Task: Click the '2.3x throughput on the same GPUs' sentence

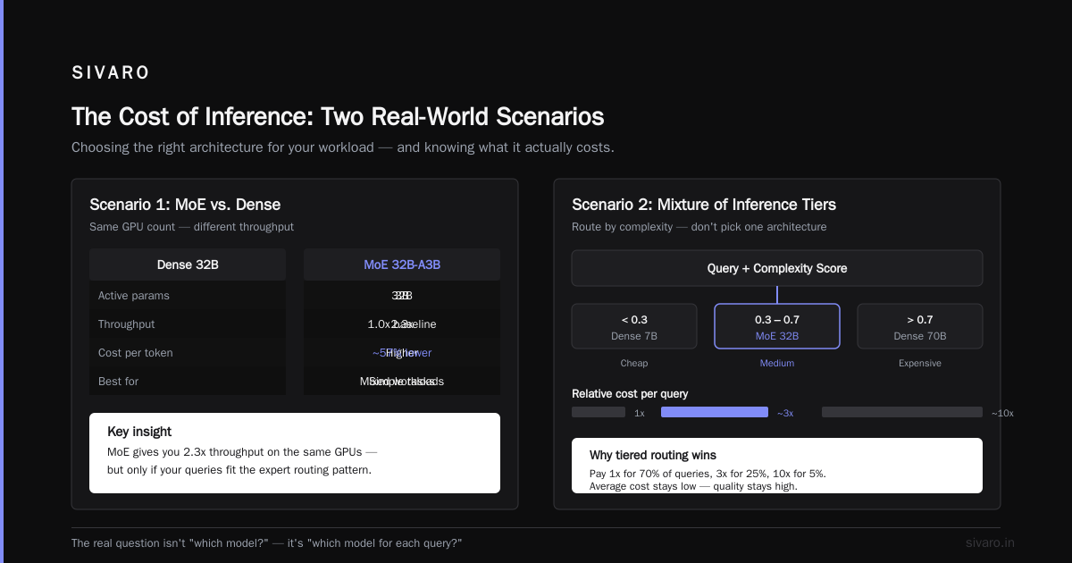Action: pos(243,452)
